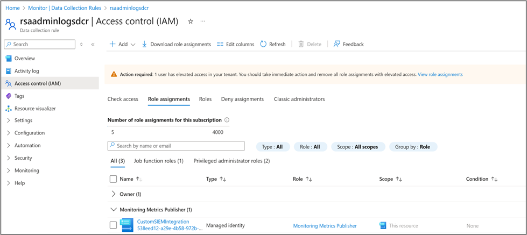527x235 pixels.
Task: Toggle the select-all checkbox in Name header
Action: pos(113,179)
